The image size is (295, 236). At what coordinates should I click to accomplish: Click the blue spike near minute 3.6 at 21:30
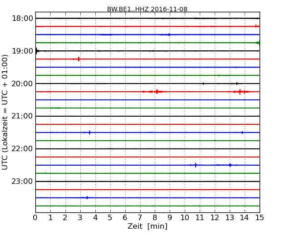point(89,133)
